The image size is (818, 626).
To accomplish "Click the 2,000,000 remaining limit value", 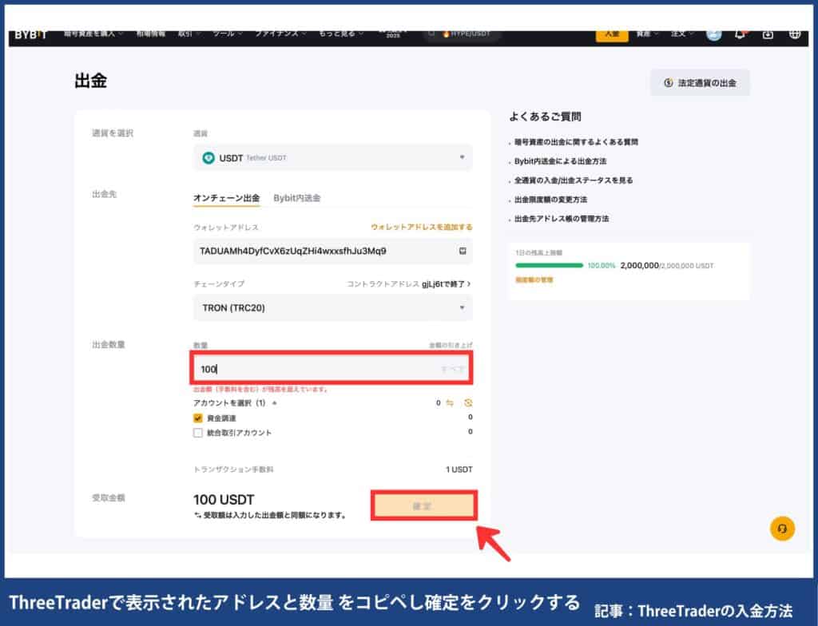I will point(640,266).
